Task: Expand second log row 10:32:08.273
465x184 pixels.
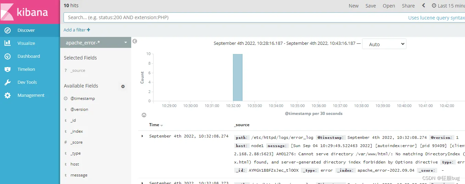Action: pos(143,183)
